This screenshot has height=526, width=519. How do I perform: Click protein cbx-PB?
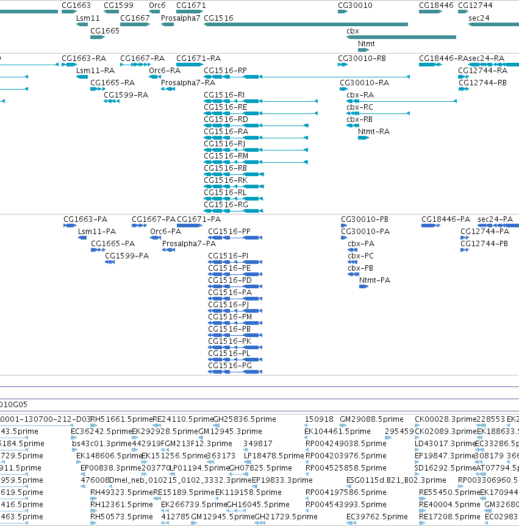click(x=360, y=268)
